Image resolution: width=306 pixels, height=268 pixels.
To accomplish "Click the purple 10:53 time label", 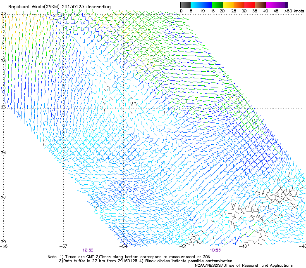I will click(215, 250).
